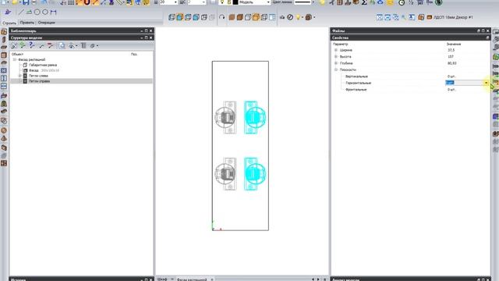The width and height of the screenshot is (499, 281).
Task: Select Габаритная рамка in model tree
Action: (43, 65)
